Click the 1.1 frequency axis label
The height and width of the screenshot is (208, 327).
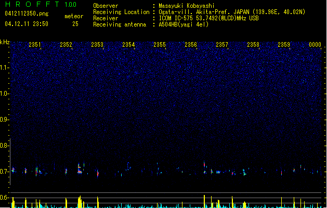(5, 68)
